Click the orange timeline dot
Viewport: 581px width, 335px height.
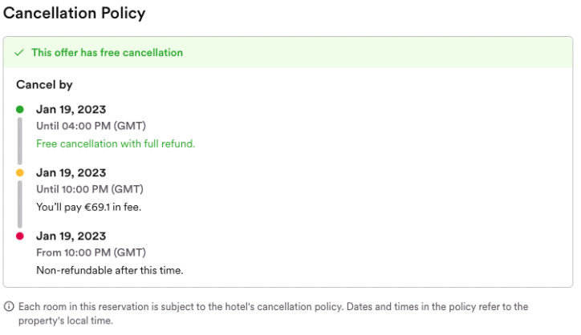[20, 172]
